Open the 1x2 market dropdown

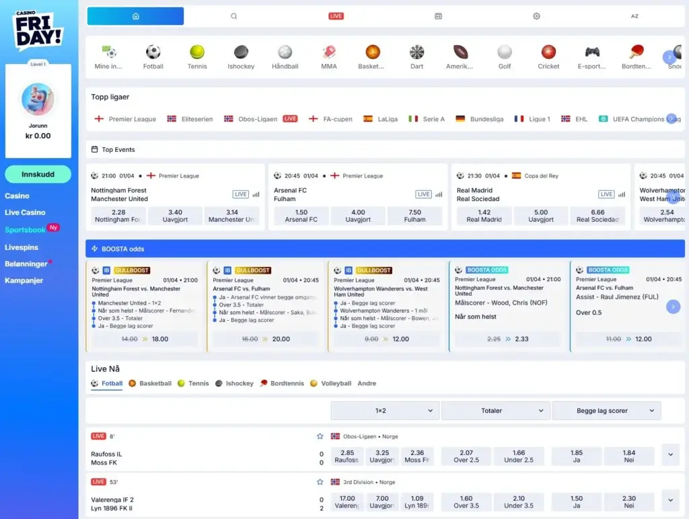click(385, 411)
